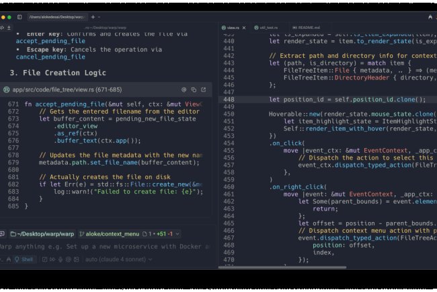Click the attach-context icon in the code block header
This screenshot has width=437, height=292.
pyautogui.click(x=184, y=89)
